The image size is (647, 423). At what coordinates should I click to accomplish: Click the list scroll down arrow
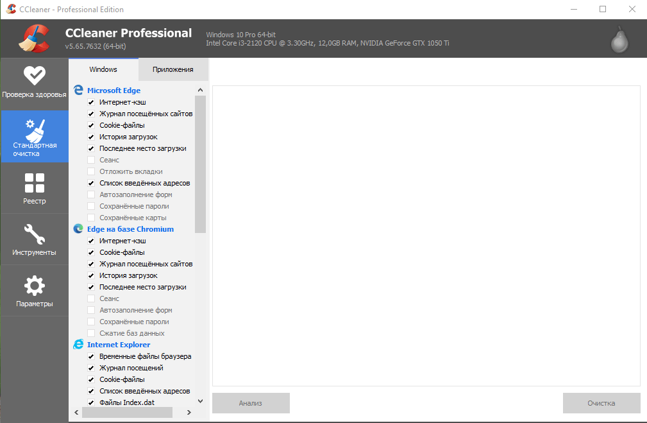[200, 401]
